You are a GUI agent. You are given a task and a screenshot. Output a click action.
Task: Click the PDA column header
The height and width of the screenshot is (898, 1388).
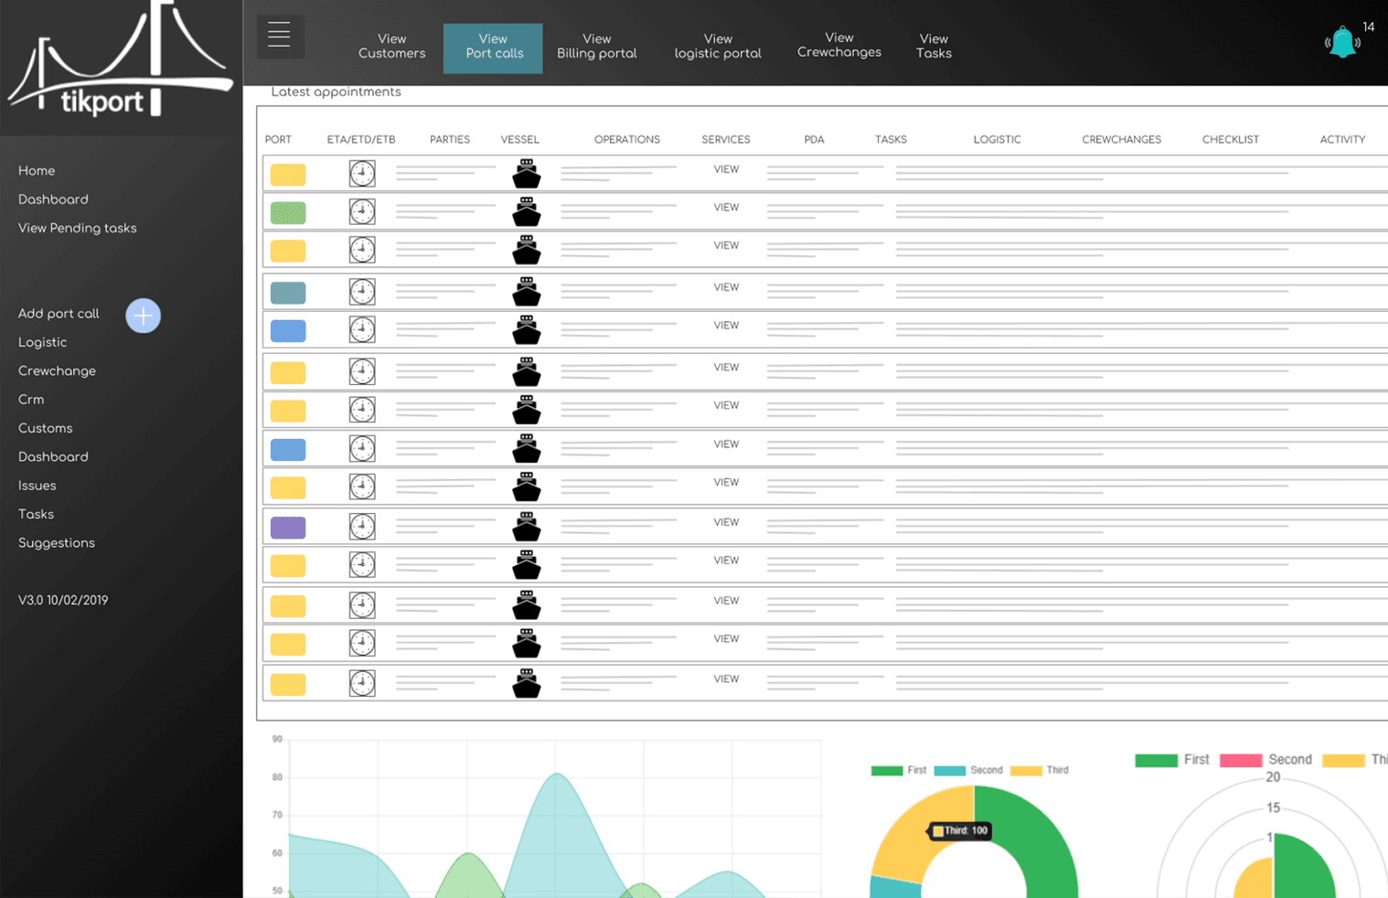coord(814,140)
